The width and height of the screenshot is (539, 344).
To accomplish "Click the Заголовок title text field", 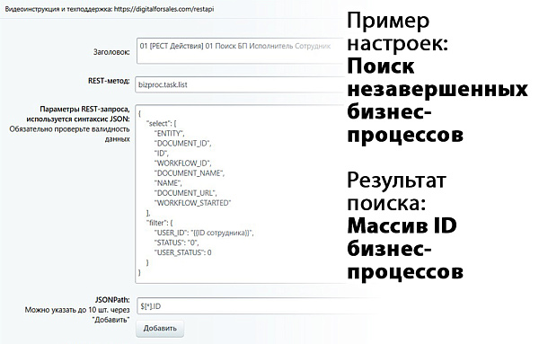I will point(241,51).
